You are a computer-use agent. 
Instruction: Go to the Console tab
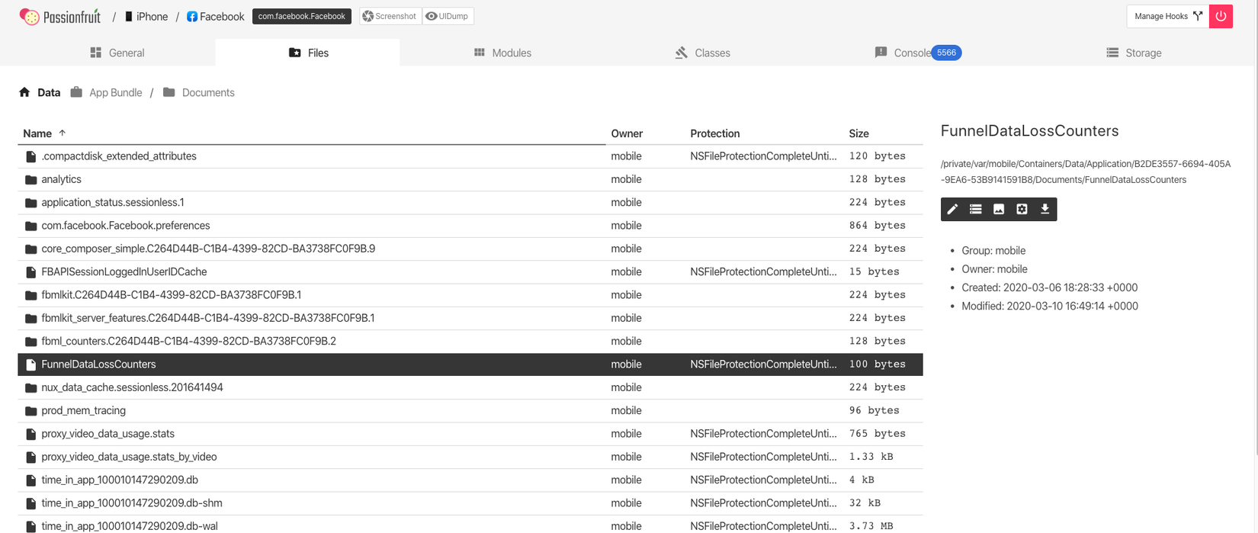point(911,53)
